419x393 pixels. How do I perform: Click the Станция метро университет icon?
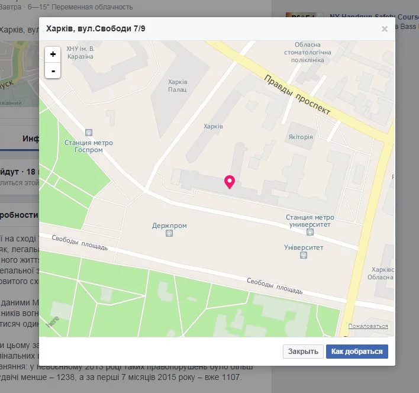coord(310,232)
